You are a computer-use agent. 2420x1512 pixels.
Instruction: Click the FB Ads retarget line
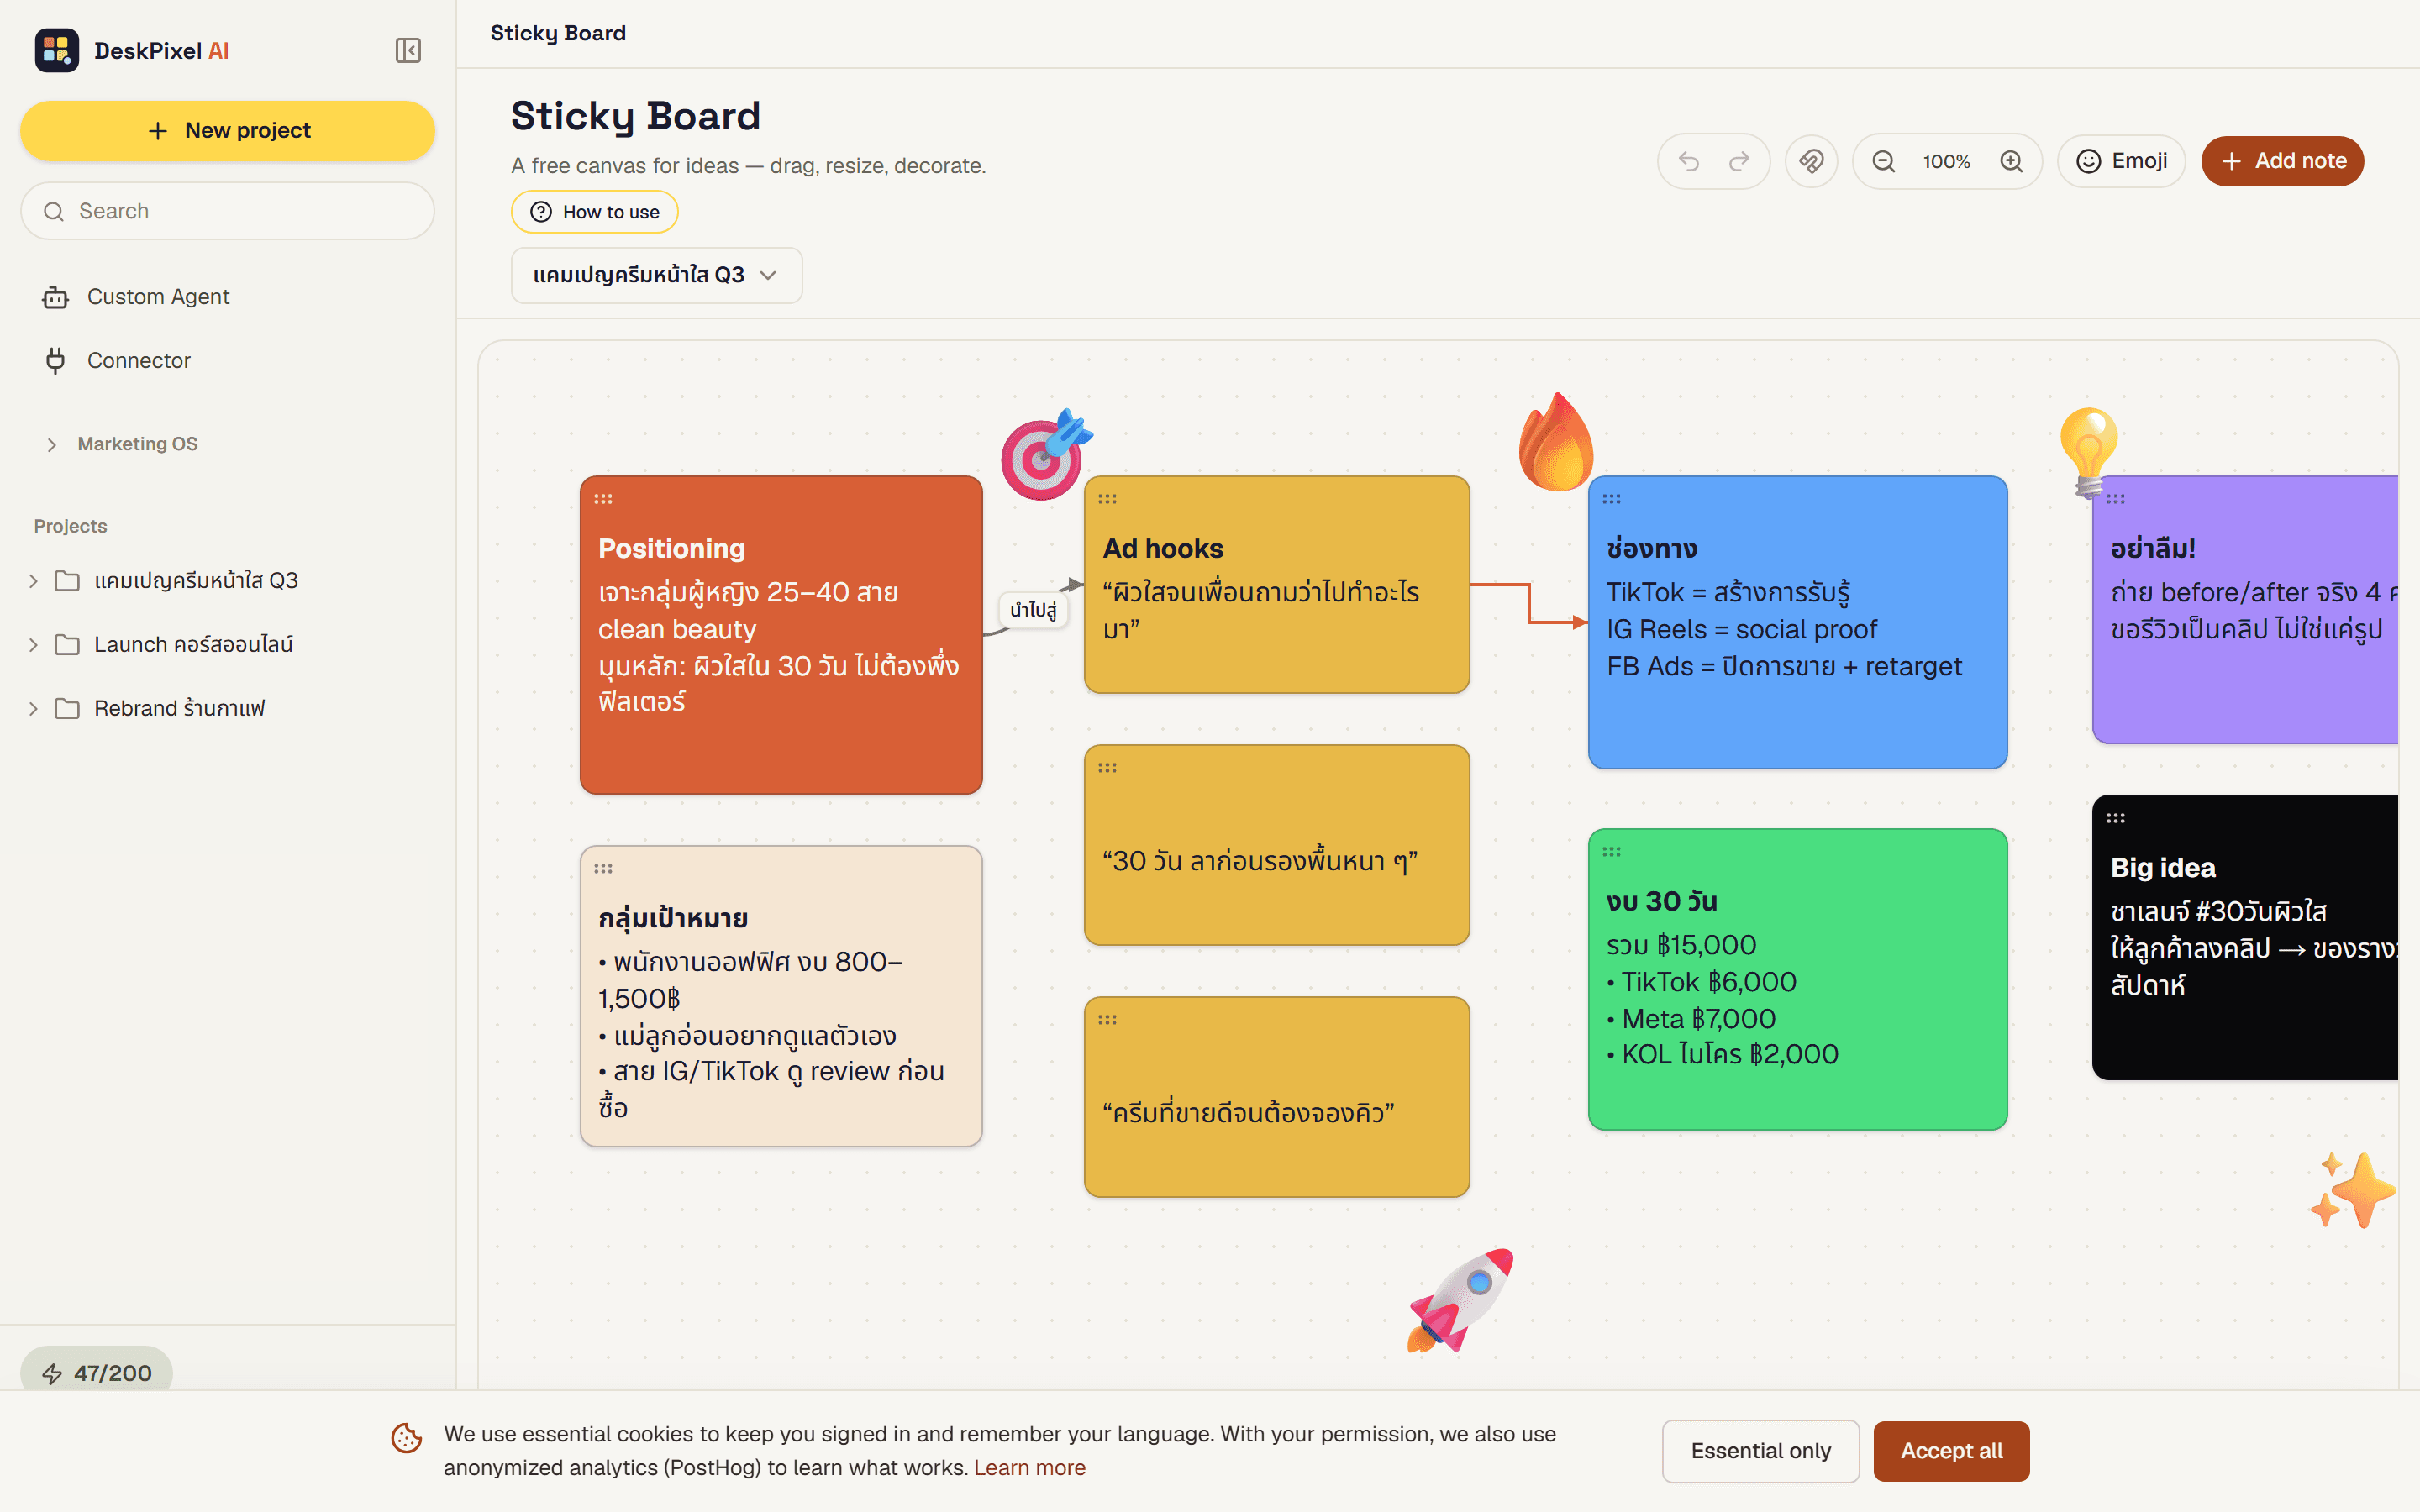[x=1783, y=666]
